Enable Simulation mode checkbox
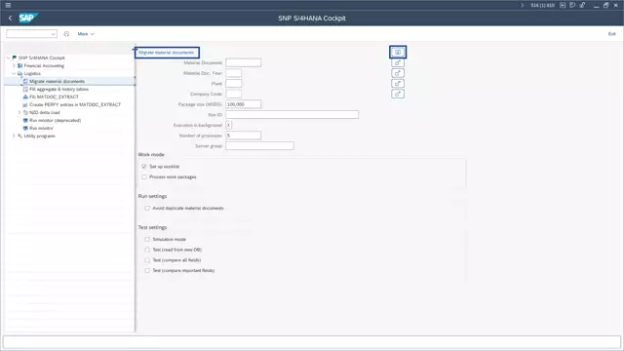Viewport: 624px width, 351px height. [147, 239]
